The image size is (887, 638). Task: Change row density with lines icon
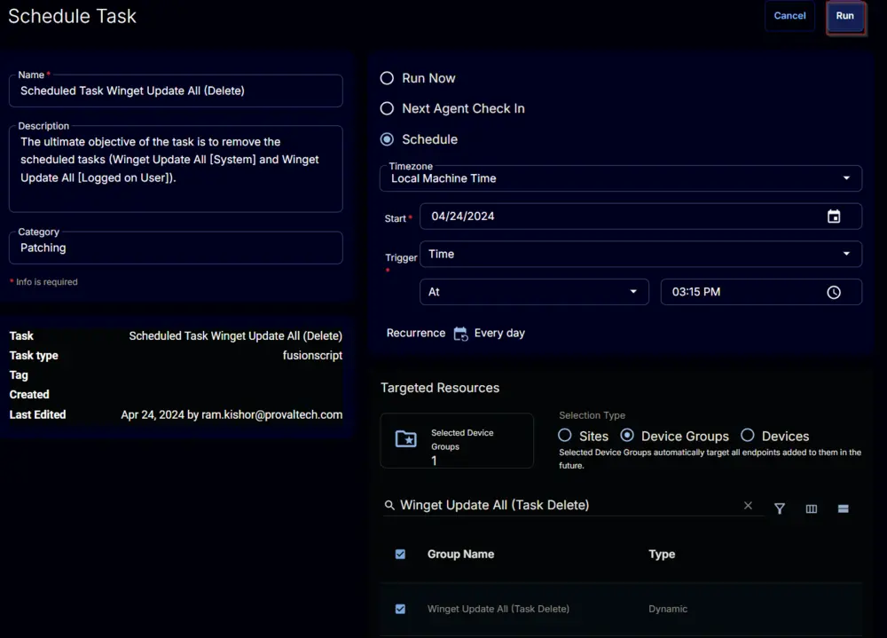843,508
